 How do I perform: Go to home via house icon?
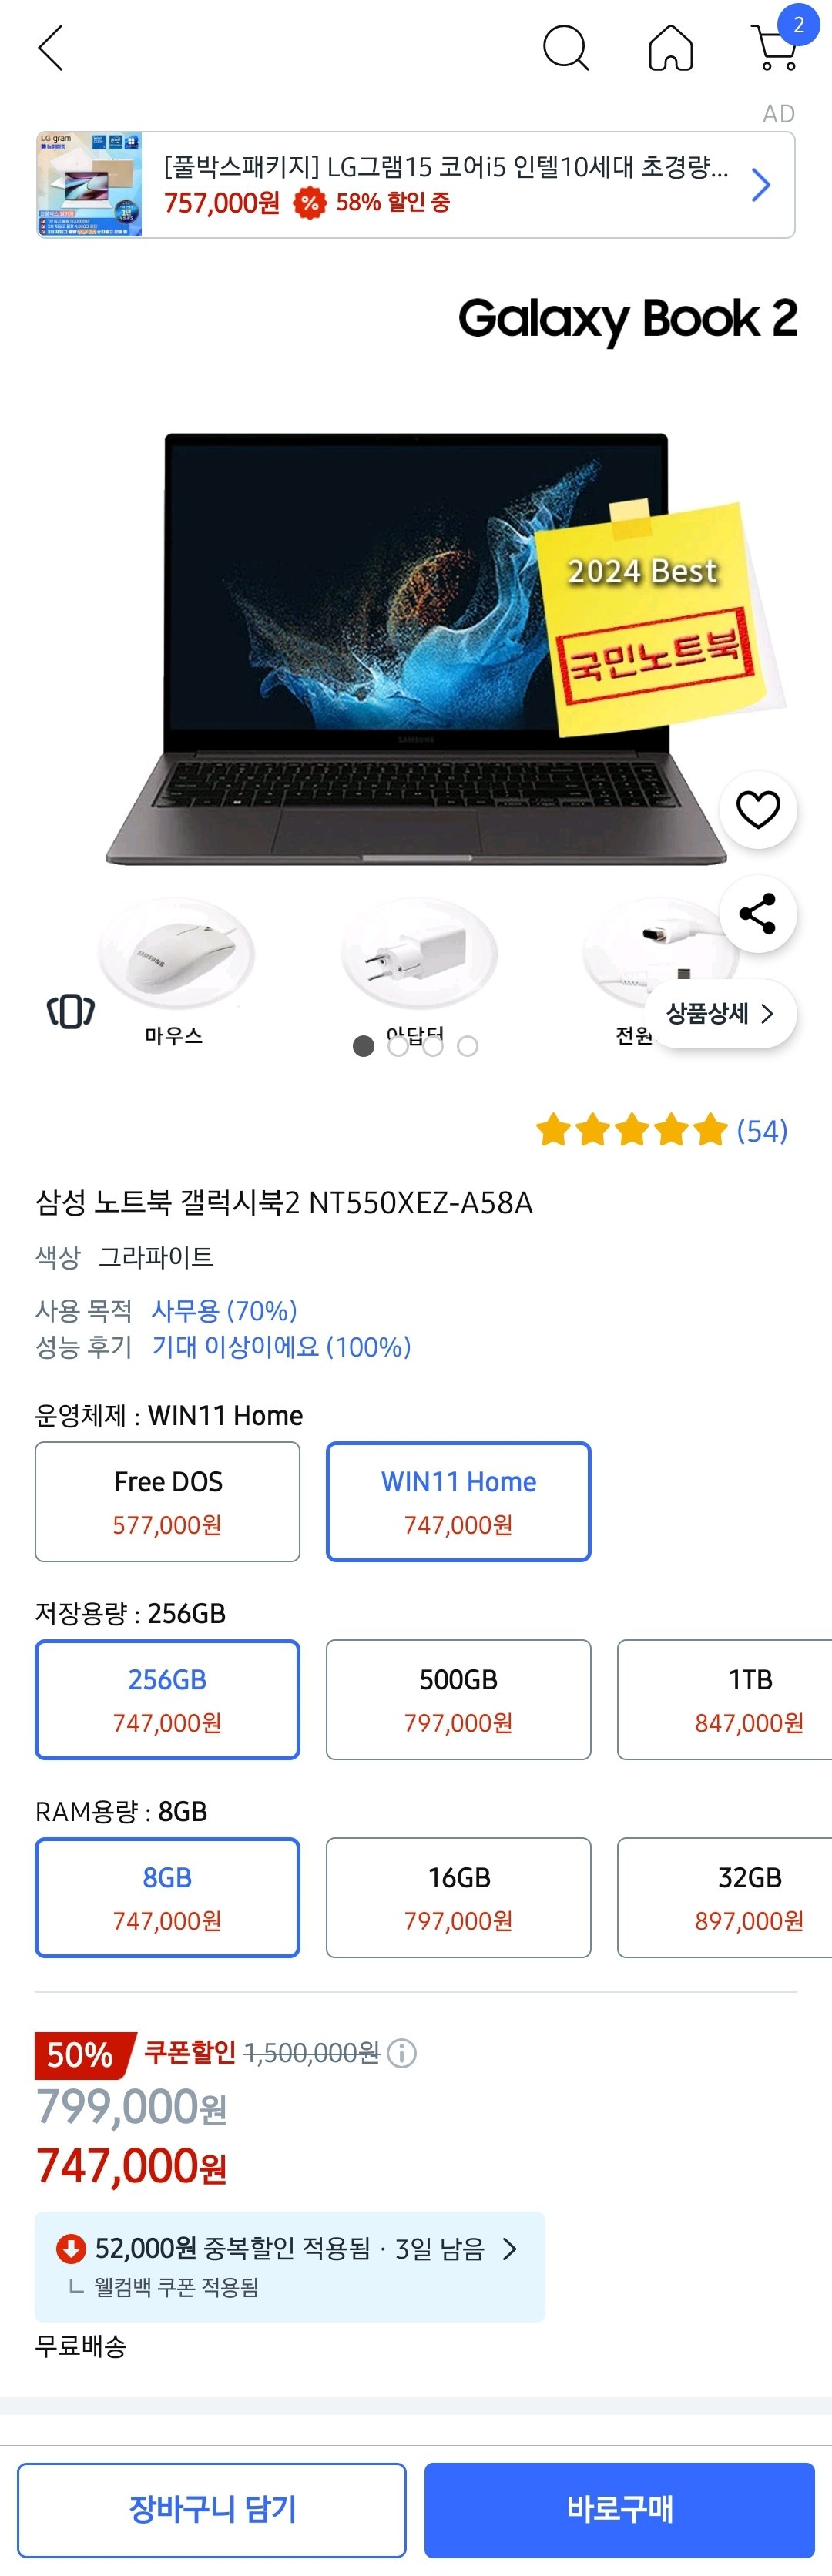pos(670,48)
